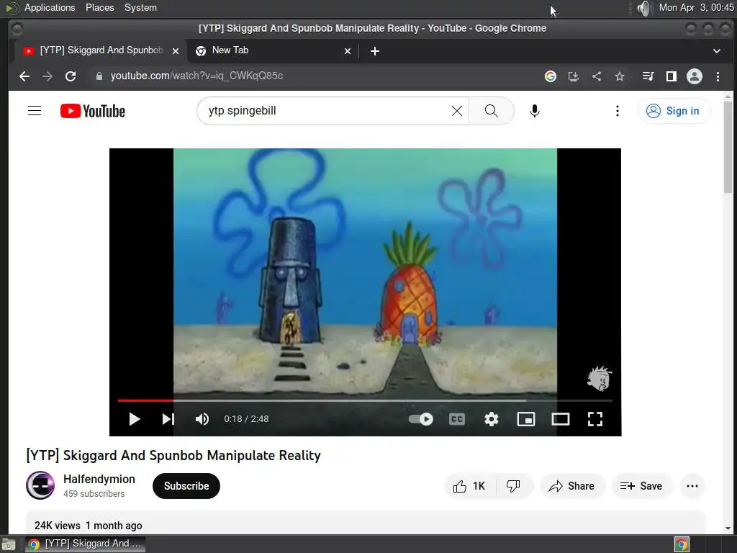Expand the description at '24K views'

88,525
